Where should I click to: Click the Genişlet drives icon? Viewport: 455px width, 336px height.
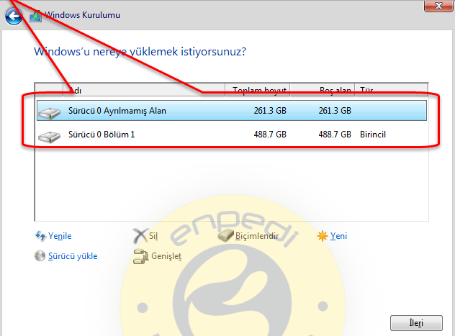[140, 257]
